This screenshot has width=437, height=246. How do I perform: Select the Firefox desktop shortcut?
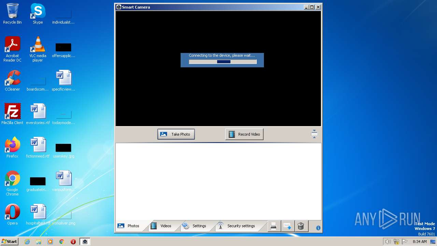[x=12, y=148]
